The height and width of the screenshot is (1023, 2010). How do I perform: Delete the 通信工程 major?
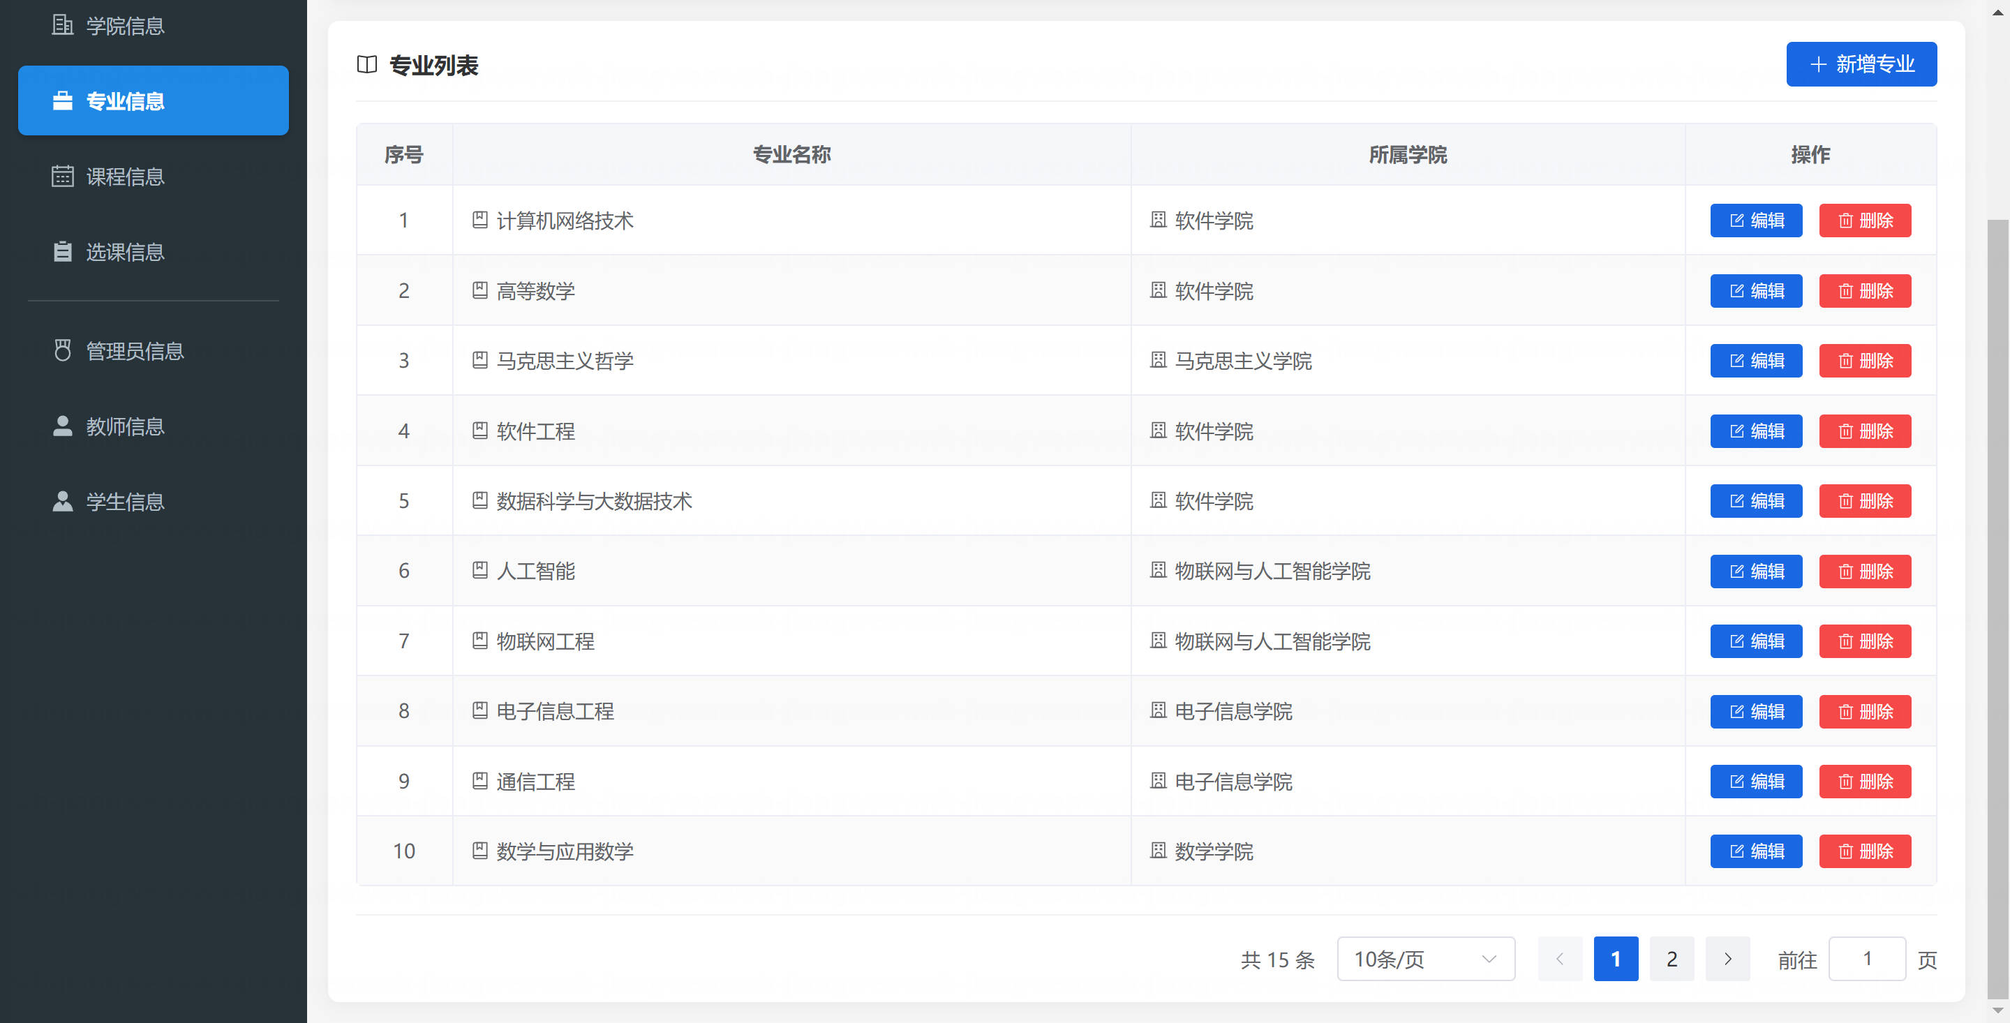[x=1865, y=781]
